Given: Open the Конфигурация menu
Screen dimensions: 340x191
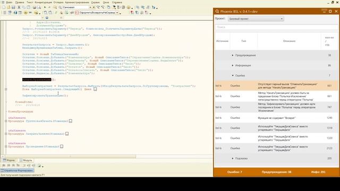Looking at the screenshot, I should coord(43,2).
